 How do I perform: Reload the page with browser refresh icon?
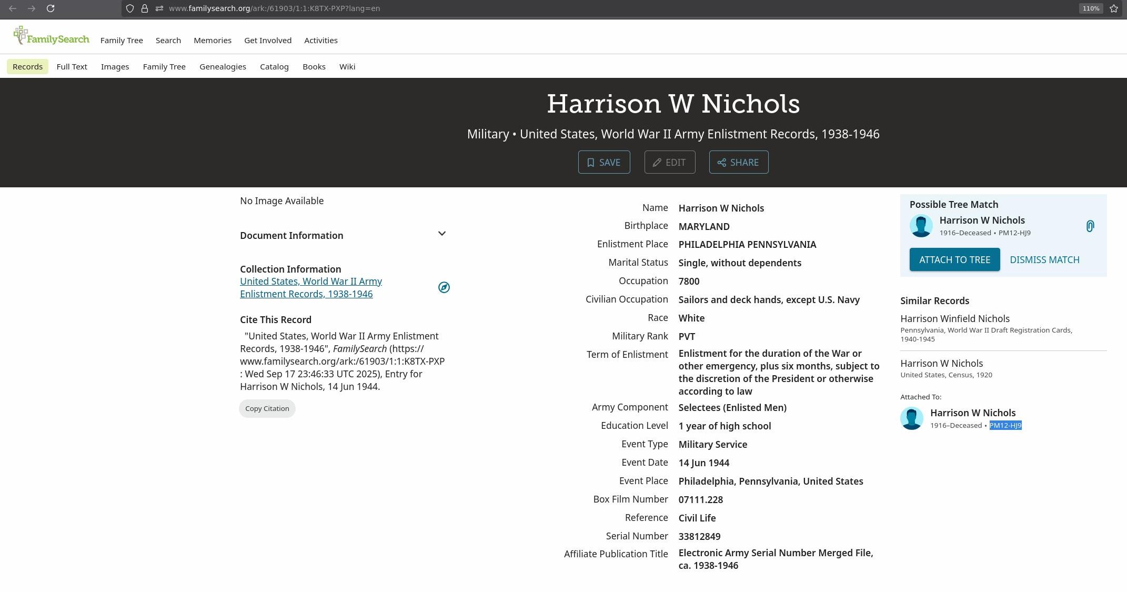point(51,8)
